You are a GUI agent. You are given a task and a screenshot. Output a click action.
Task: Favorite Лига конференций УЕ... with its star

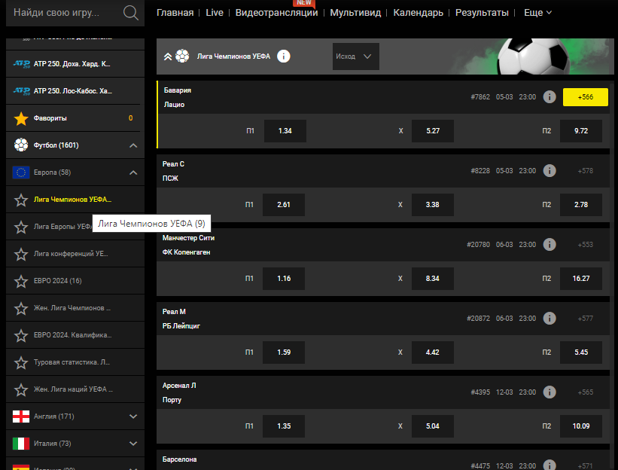21,255
